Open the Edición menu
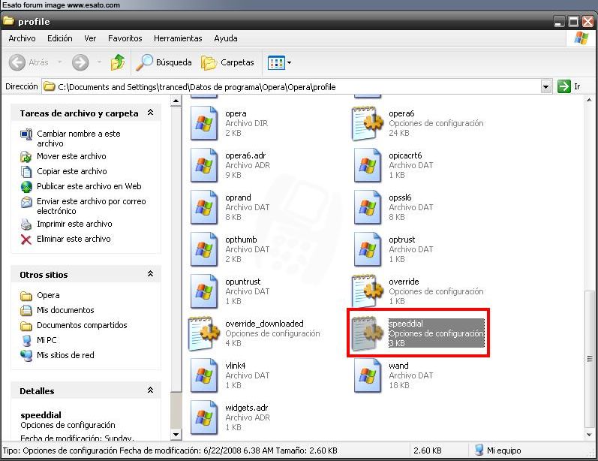The image size is (598, 461). coord(60,38)
